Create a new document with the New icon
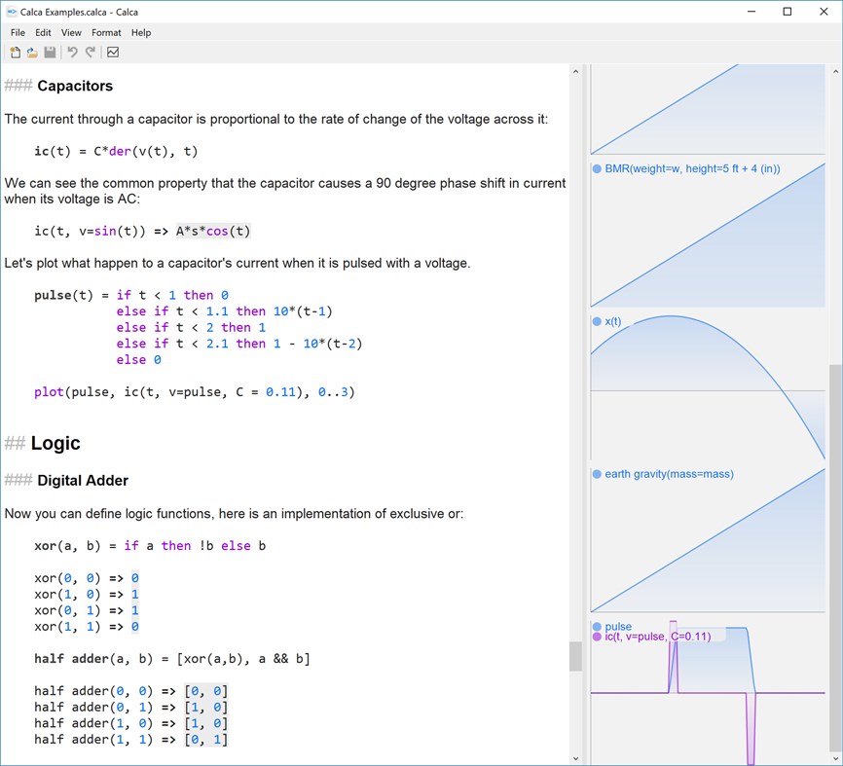The width and height of the screenshot is (843, 766). (x=15, y=52)
